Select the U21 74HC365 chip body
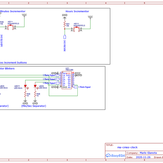This screenshot has height=163, width=163. tap(67, 80)
